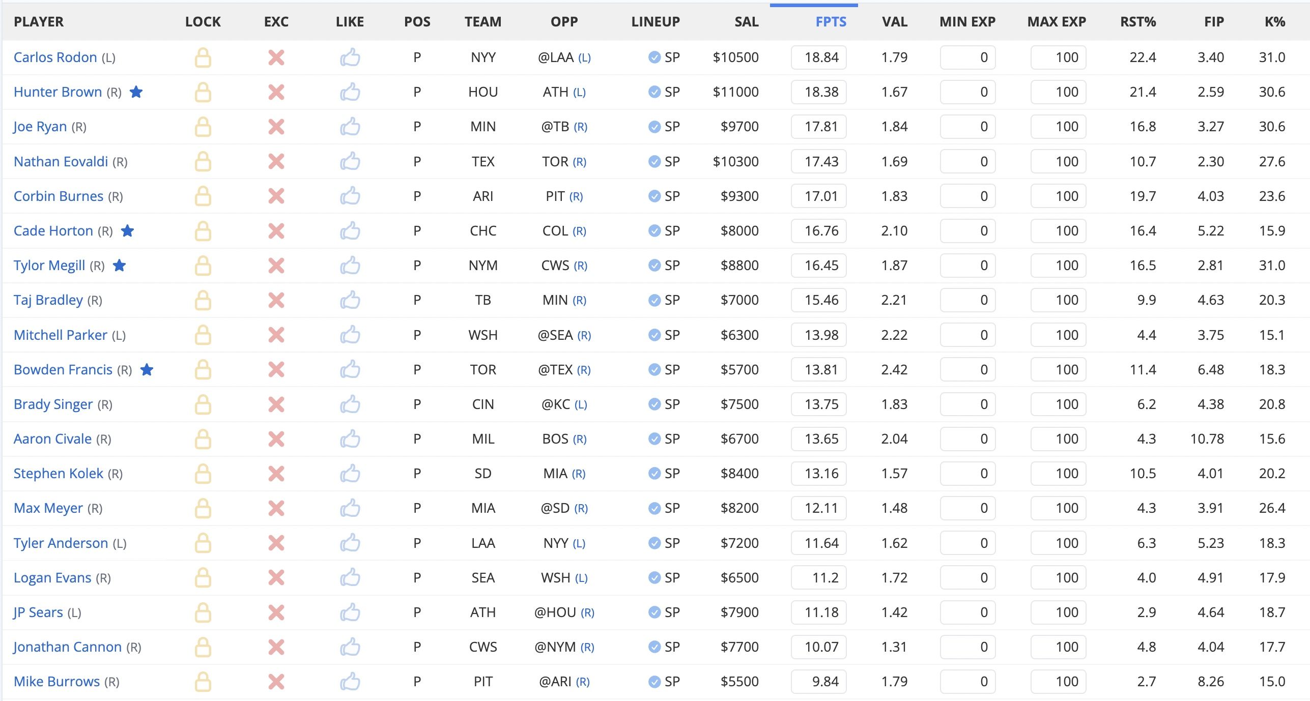Open Stephen Kolek player link
This screenshot has height=701, width=1310.
pyautogui.click(x=59, y=473)
